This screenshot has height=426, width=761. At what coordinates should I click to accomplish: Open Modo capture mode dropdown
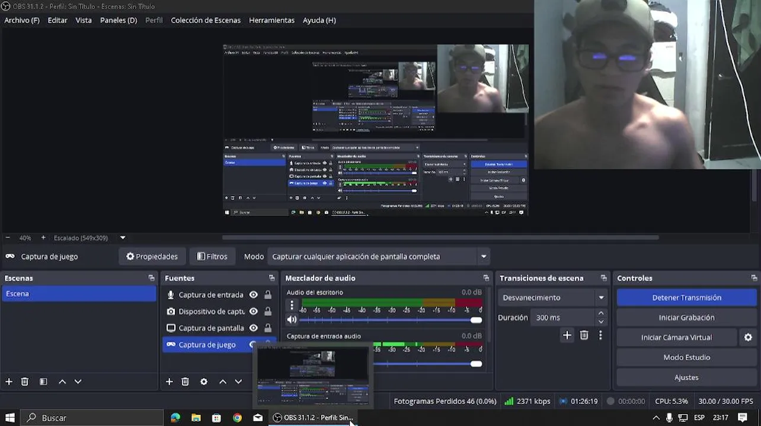coord(379,256)
